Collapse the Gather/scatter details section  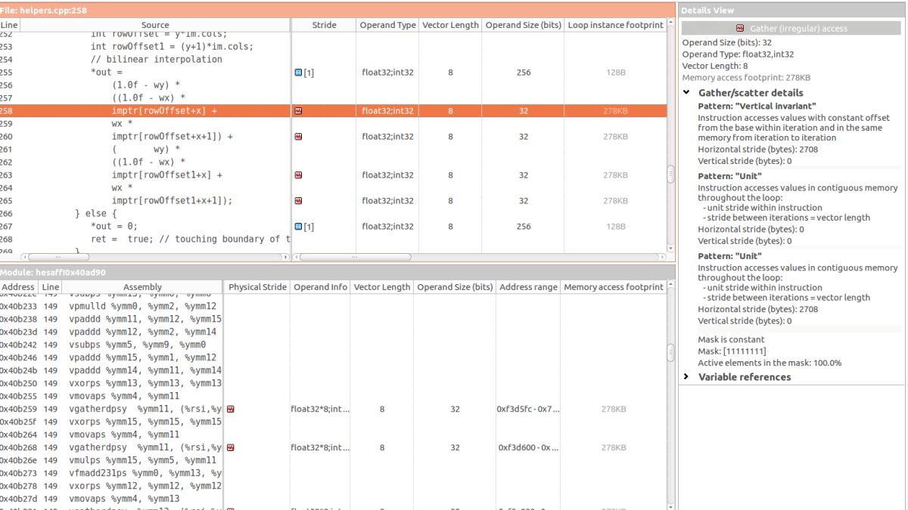pyautogui.click(x=687, y=93)
